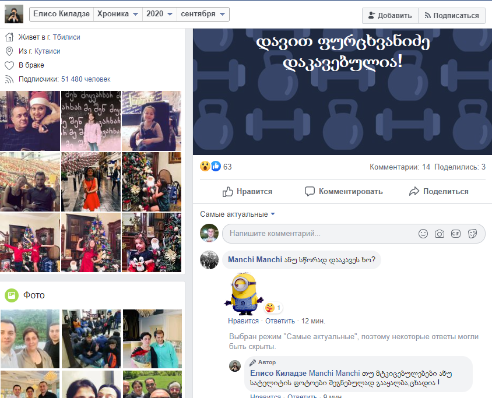Image resolution: width=492 pixels, height=398 pixels.
Task: Open profile picture thumbnail in header
Action: click(x=14, y=14)
